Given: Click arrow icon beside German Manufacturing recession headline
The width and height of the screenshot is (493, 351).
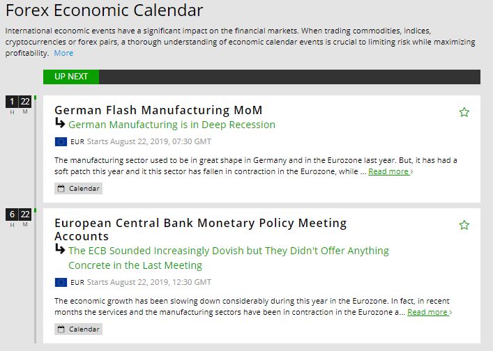Looking at the screenshot, I should pyautogui.click(x=60, y=124).
